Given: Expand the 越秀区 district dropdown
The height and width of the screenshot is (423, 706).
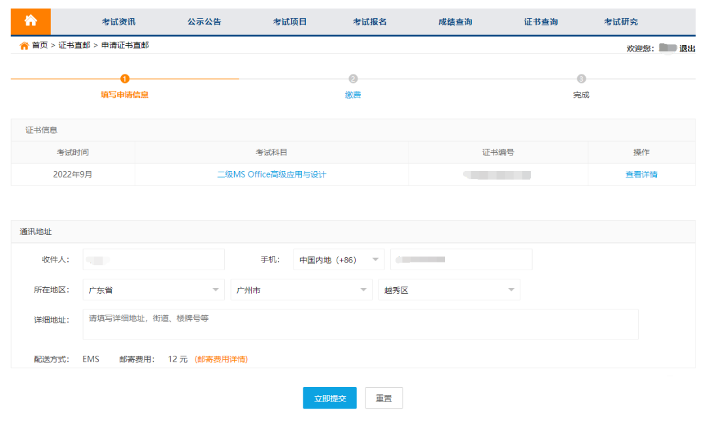Looking at the screenshot, I should coord(449,289).
